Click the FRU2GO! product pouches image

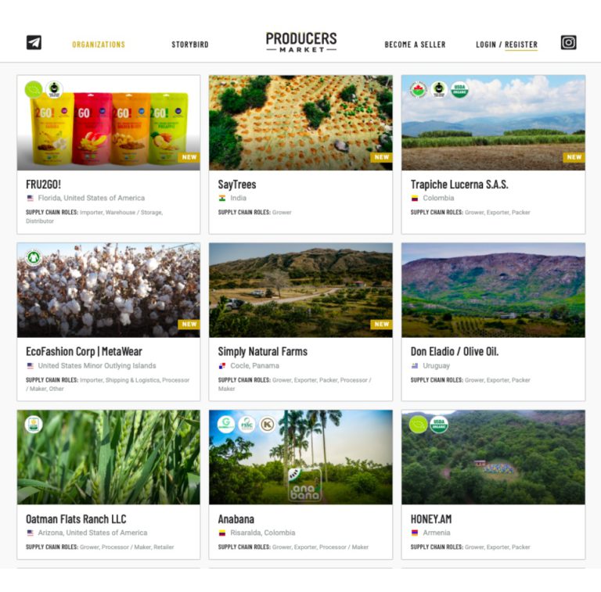109,123
